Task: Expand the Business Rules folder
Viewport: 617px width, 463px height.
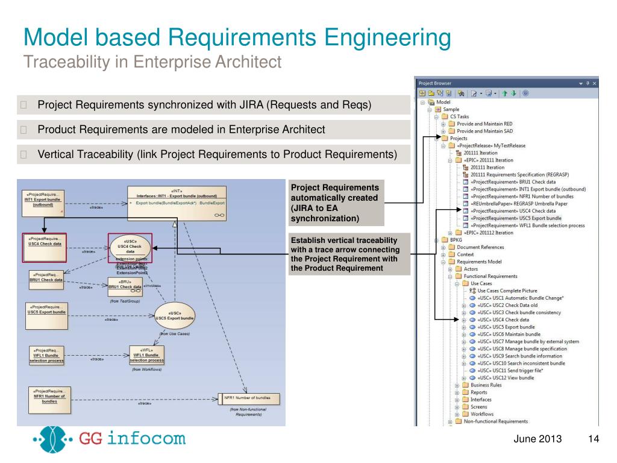Action: [457, 385]
